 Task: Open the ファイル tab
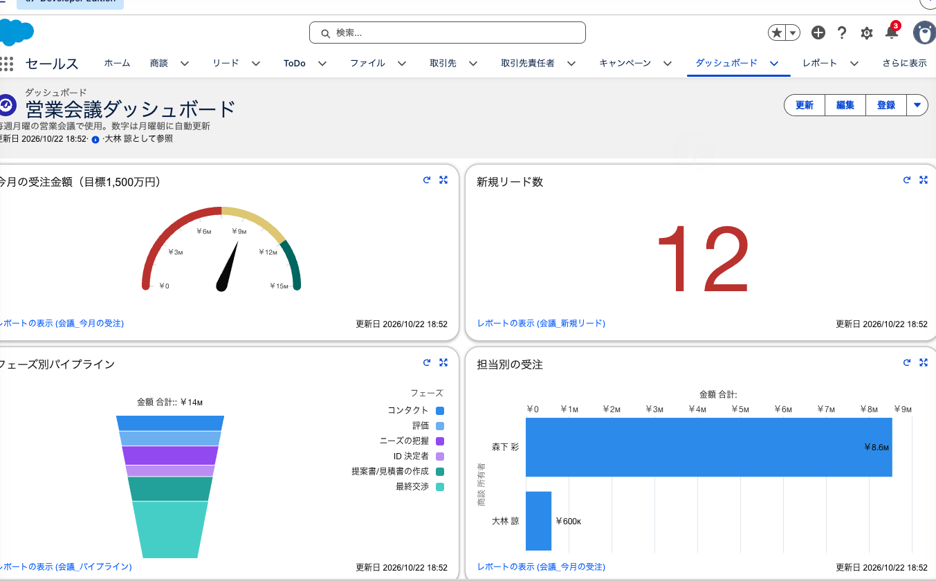point(367,64)
